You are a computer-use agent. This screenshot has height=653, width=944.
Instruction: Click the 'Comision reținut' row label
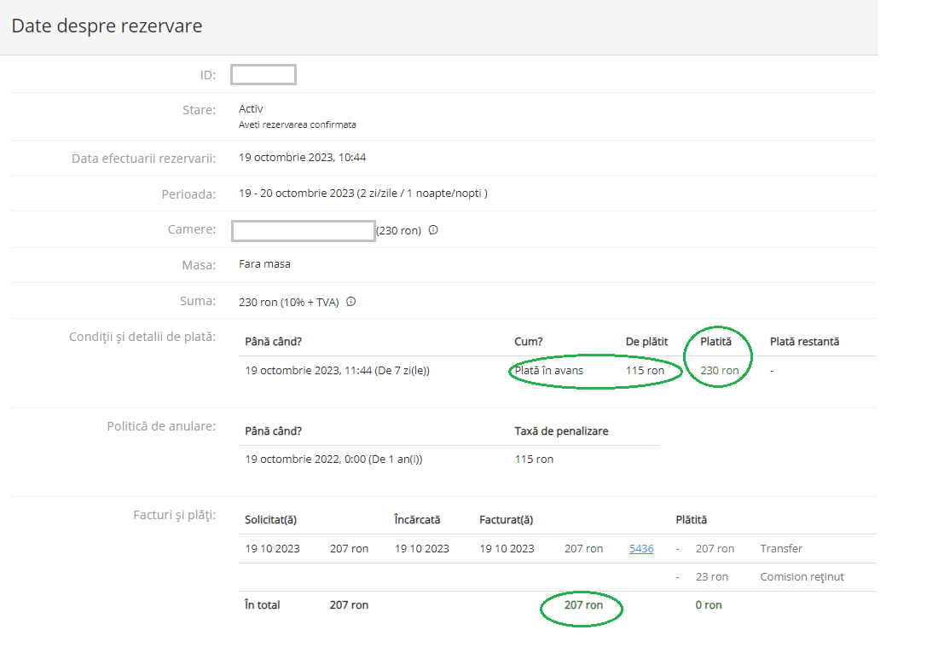pos(802,577)
